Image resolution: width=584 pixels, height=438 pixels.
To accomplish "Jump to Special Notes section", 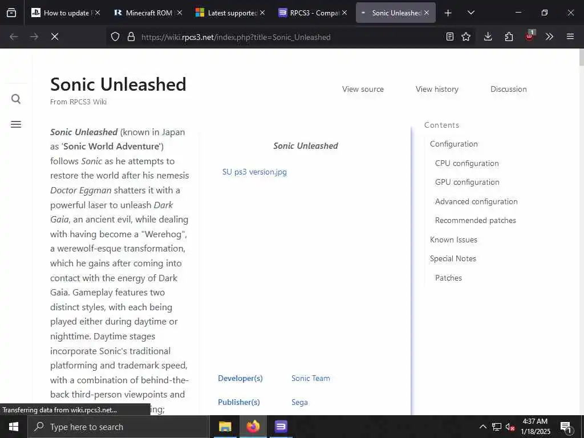I will click(453, 258).
